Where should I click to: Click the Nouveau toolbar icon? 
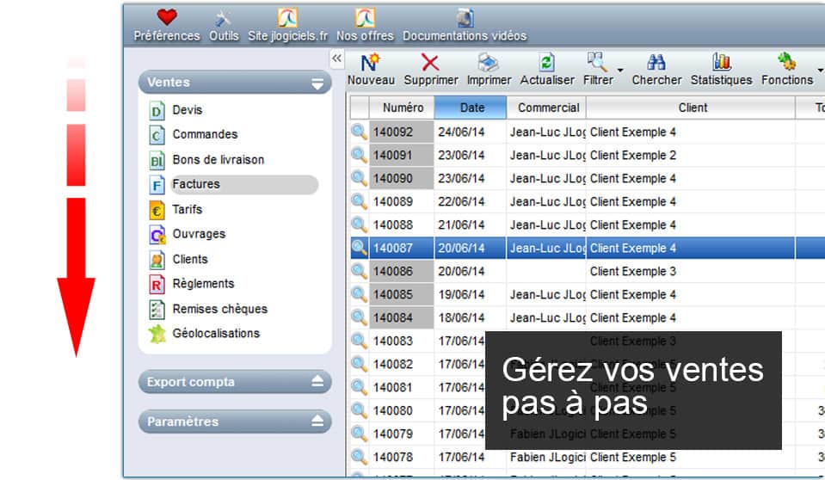[x=370, y=62]
